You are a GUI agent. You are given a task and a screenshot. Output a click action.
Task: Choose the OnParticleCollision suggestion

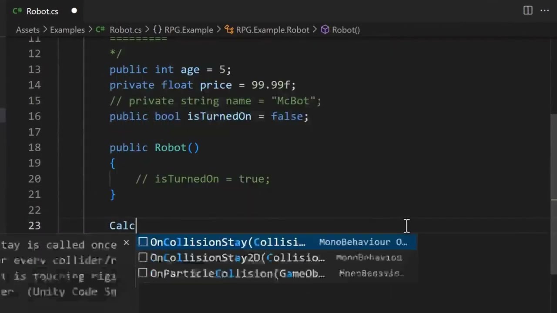tap(277, 273)
